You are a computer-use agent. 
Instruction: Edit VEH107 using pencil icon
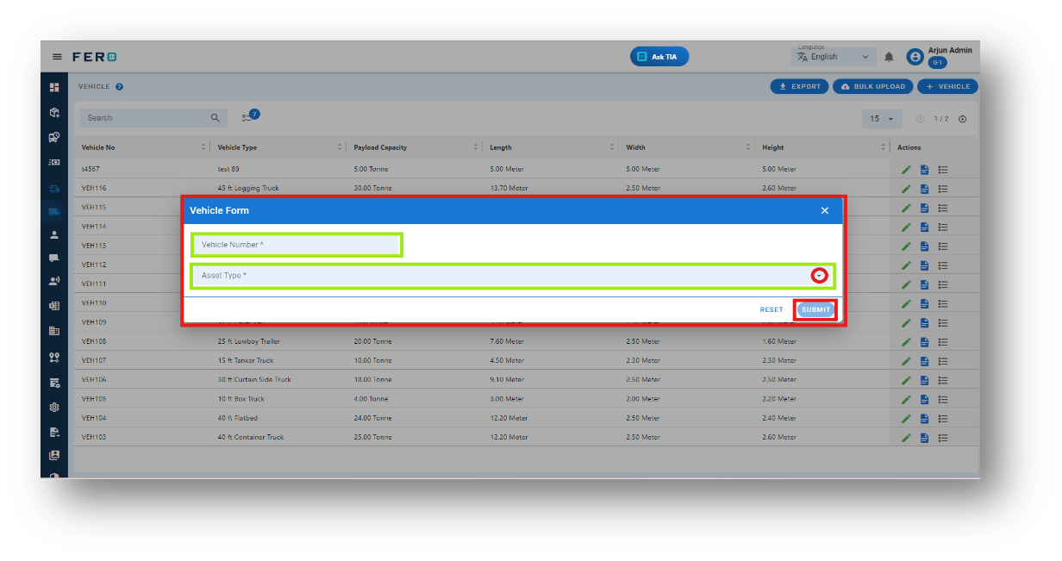point(906,361)
